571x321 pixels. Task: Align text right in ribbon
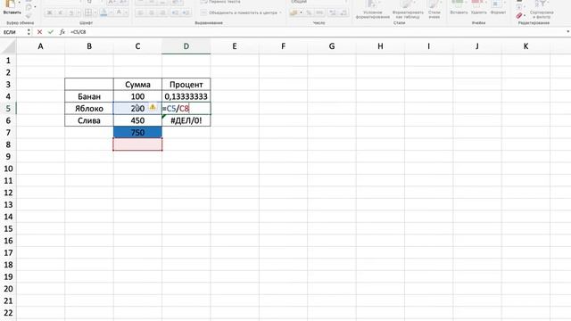tap(162, 12)
